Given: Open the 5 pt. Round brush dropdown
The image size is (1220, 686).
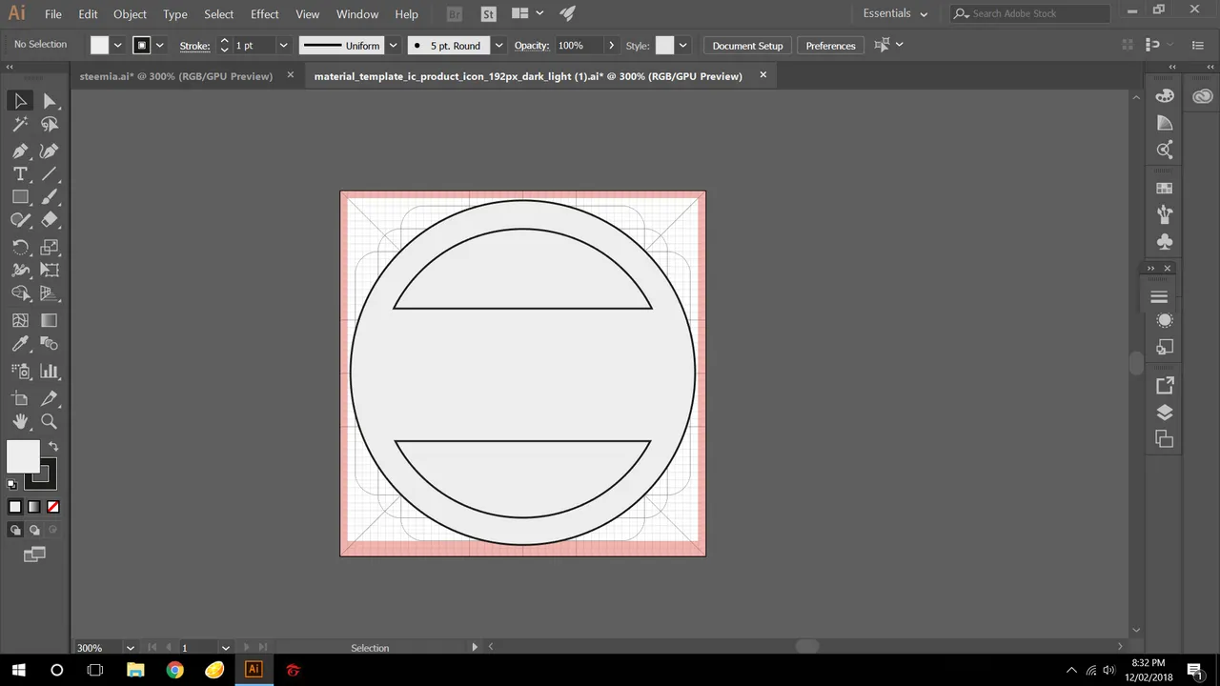Looking at the screenshot, I should 498,46.
